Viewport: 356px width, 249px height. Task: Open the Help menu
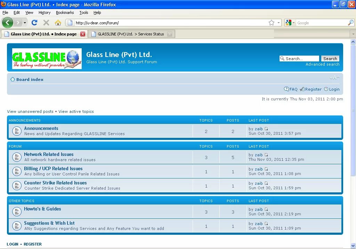click(97, 13)
